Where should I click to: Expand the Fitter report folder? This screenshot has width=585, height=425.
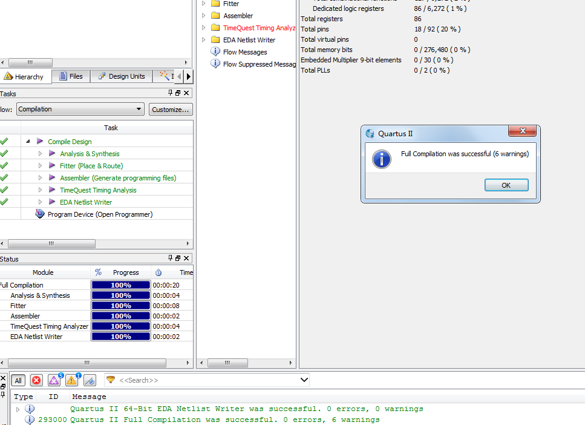203,4
